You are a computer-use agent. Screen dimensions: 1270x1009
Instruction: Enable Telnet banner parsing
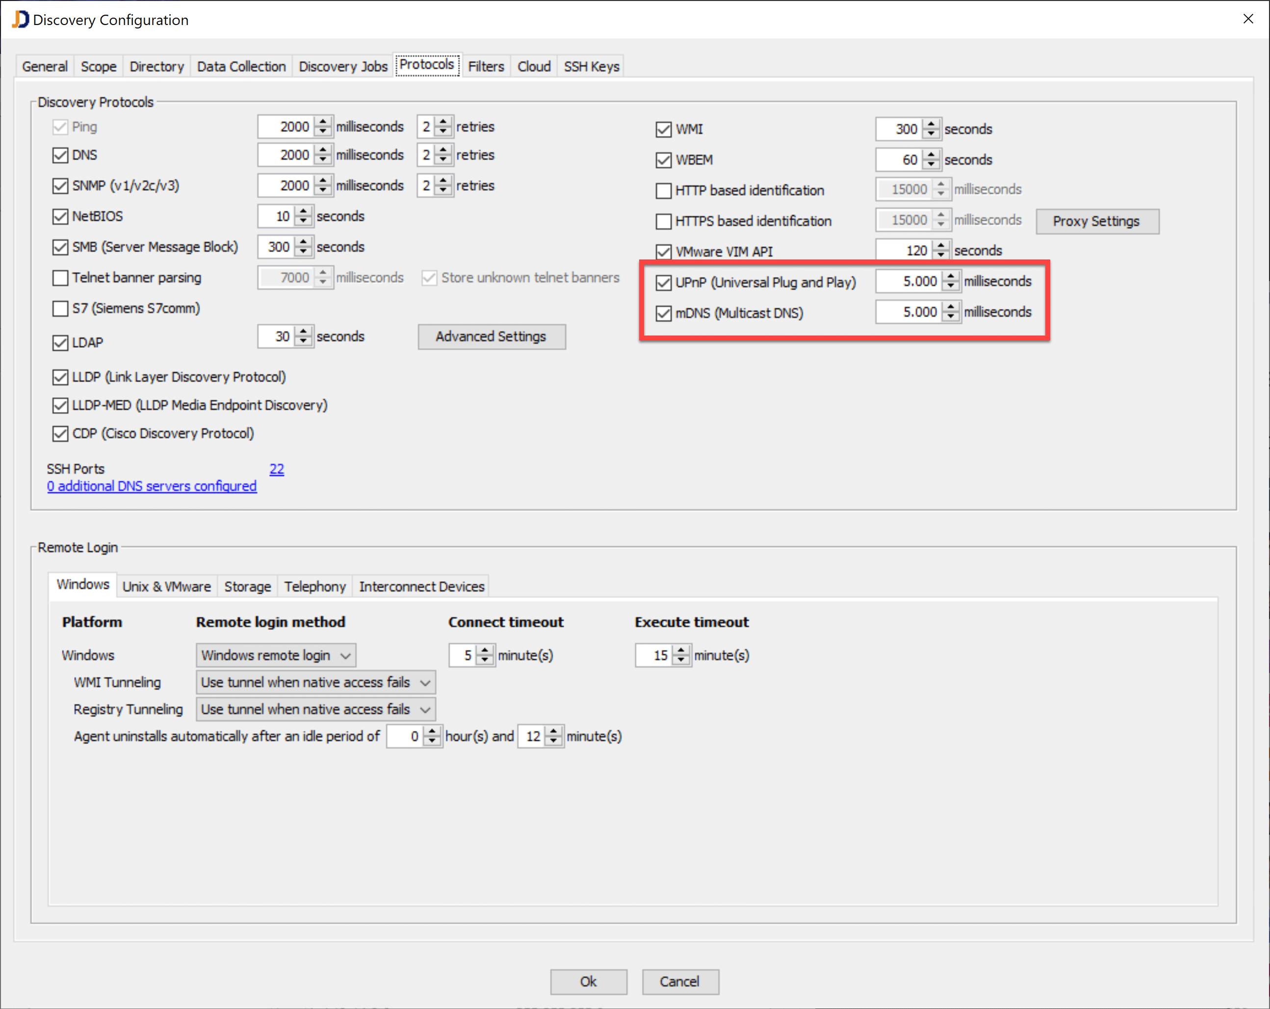point(60,278)
